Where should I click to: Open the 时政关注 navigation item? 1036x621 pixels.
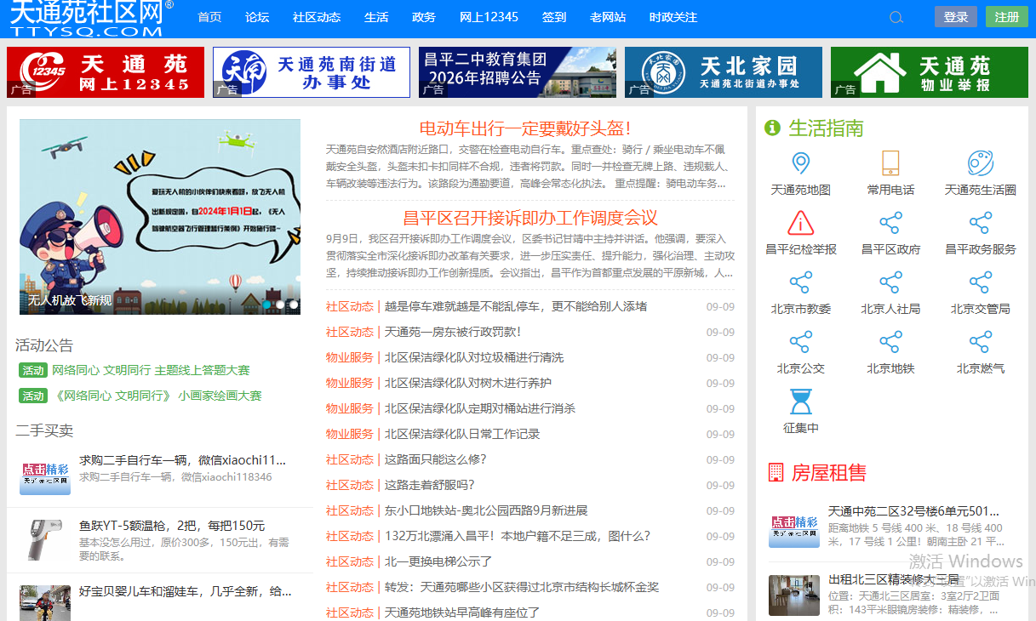click(x=673, y=17)
